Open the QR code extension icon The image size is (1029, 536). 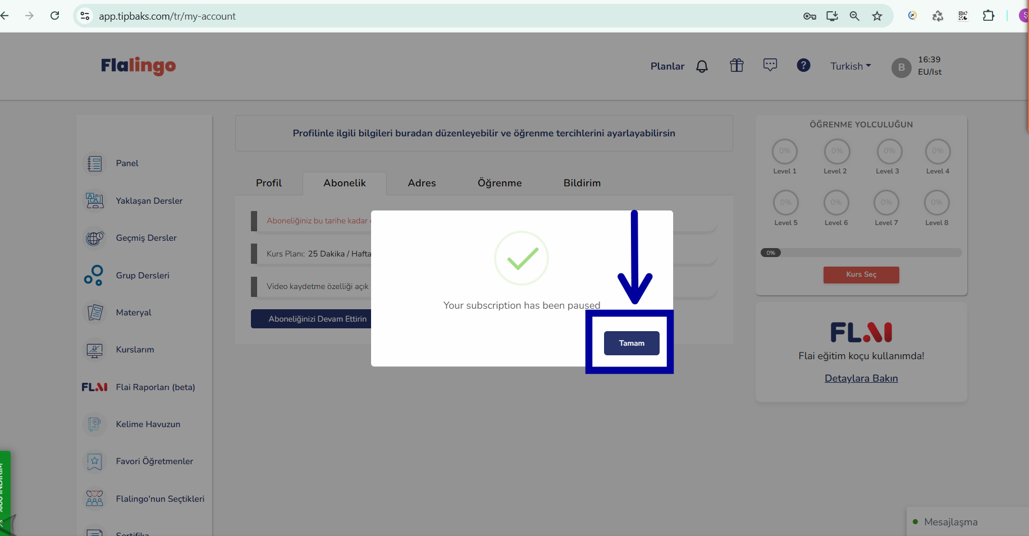[963, 16]
